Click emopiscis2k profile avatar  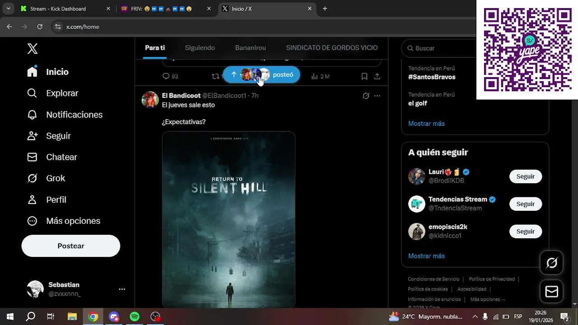(x=417, y=232)
